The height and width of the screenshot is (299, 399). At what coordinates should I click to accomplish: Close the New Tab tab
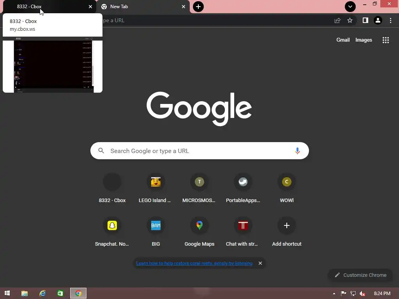[184, 7]
